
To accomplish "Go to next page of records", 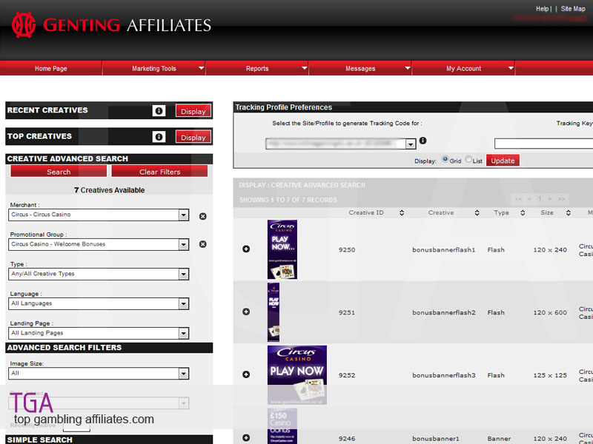I will click(x=549, y=198).
